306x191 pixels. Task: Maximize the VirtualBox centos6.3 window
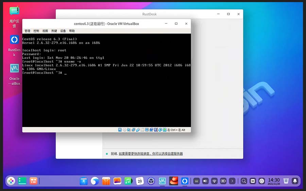click(x=176, y=23)
